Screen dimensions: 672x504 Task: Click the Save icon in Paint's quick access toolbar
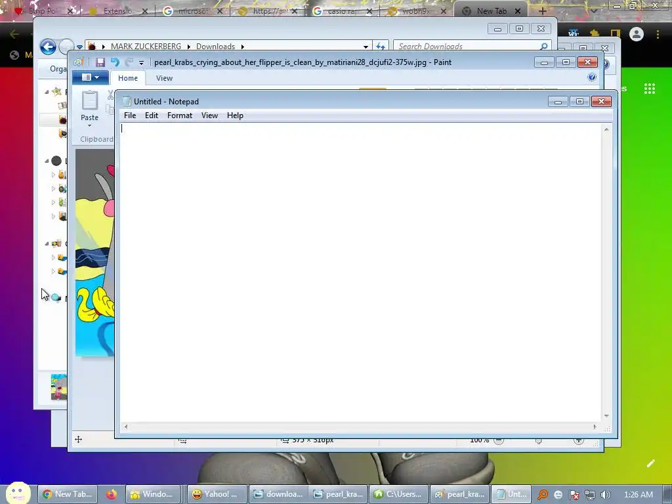100,62
